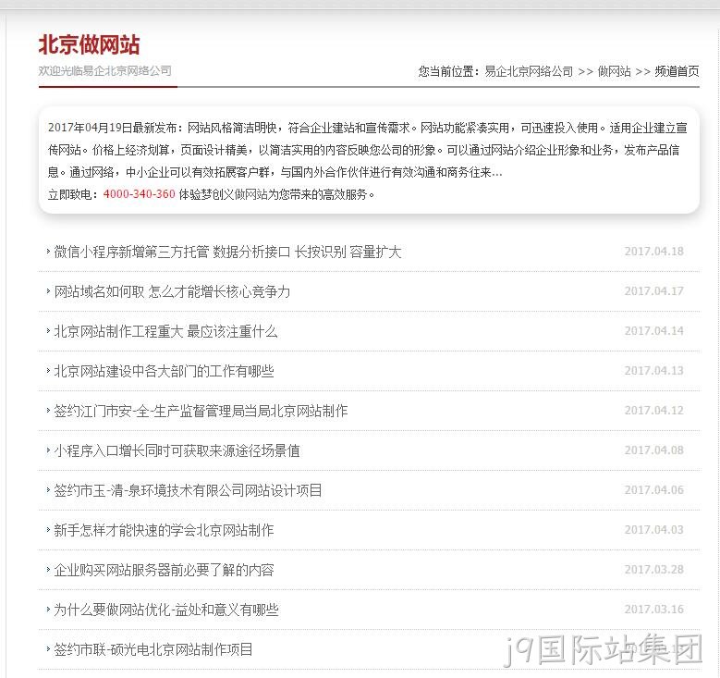Click the phone number 4000-340-360
This screenshot has width=720, height=678.
[x=140, y=194]
